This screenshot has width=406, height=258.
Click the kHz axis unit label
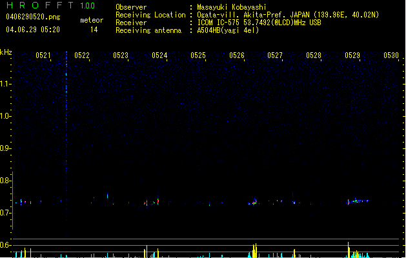click(6, 52)
